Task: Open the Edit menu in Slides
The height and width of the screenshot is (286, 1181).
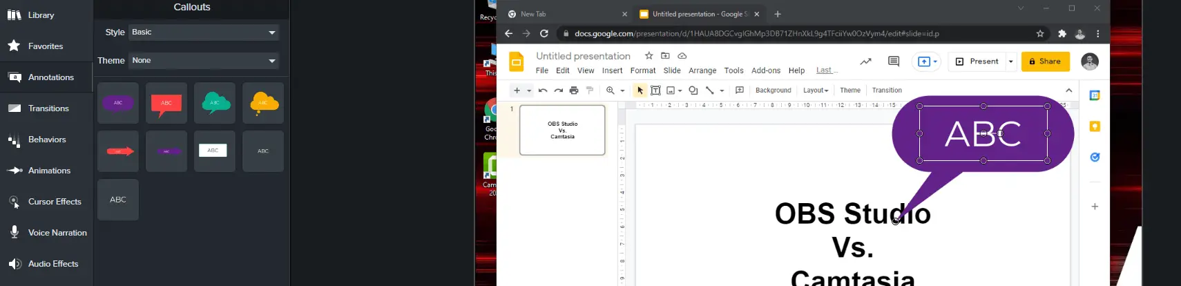Action: pyautogui.click(x=563, y=70)
